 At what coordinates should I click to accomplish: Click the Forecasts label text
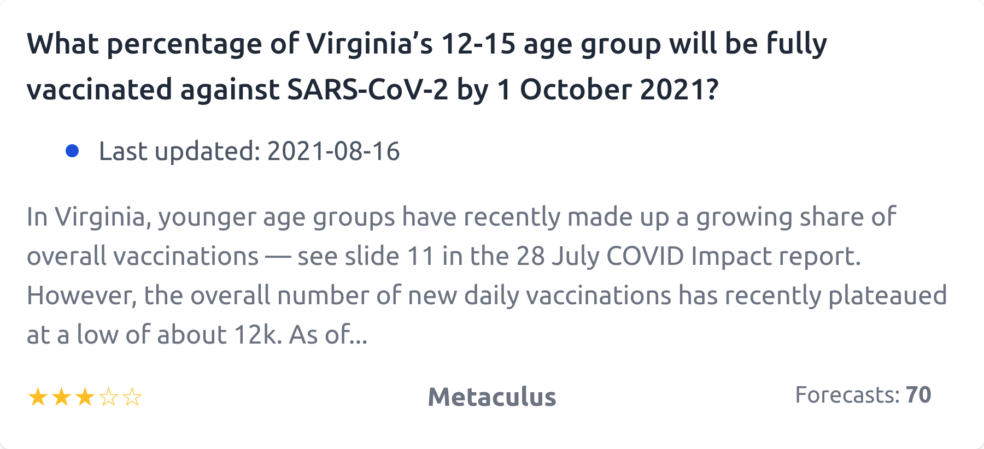pos(847,395)
